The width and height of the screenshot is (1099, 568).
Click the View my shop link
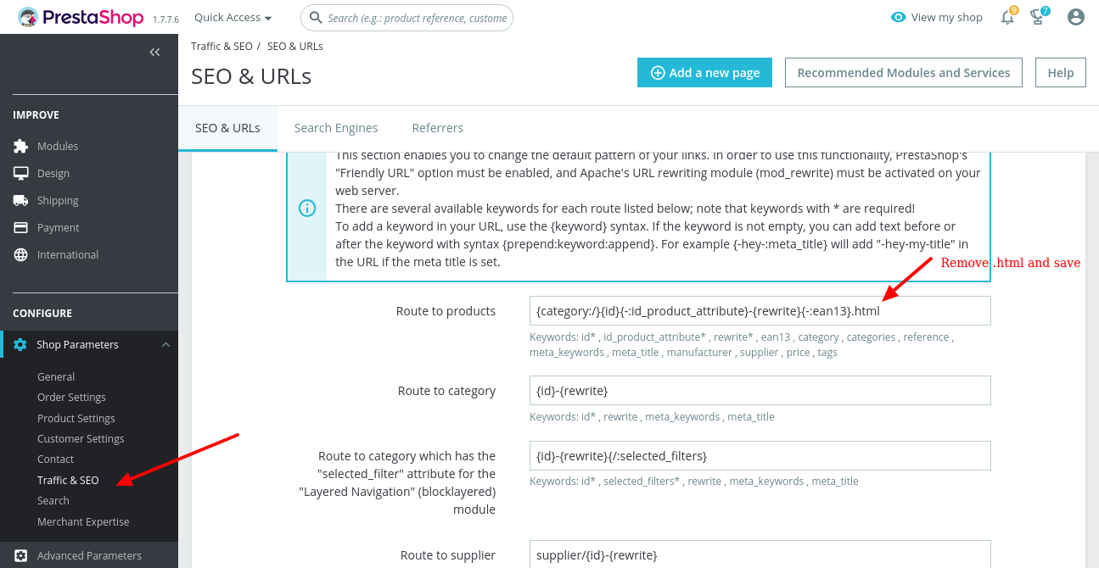937,17
